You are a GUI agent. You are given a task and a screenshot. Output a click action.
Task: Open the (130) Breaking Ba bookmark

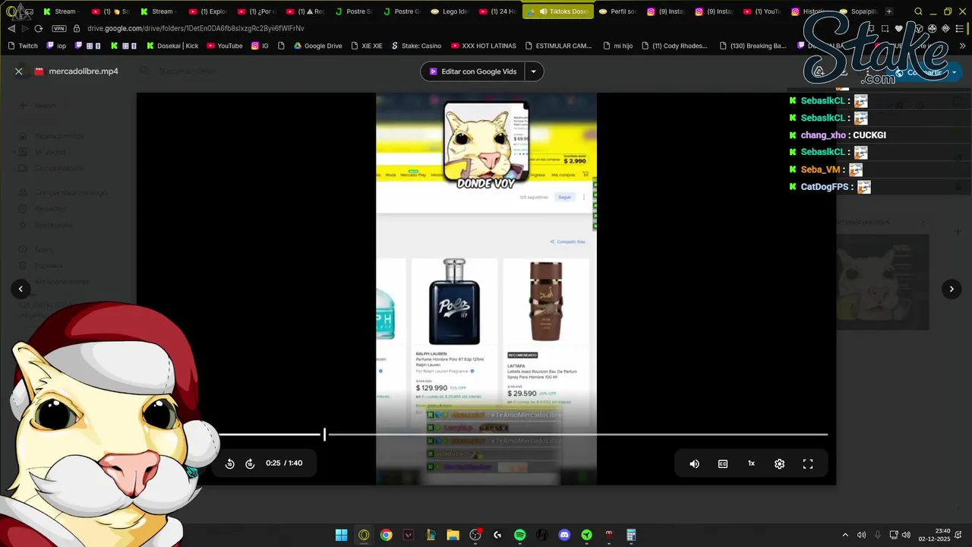click(752, 46)
